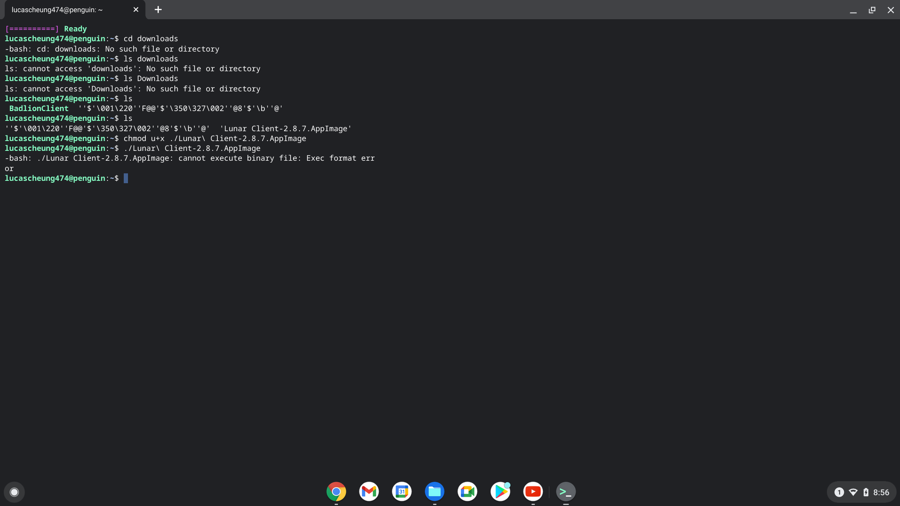Open the new terminal tab plus button
900x506 pixels.
click(158, 9)
